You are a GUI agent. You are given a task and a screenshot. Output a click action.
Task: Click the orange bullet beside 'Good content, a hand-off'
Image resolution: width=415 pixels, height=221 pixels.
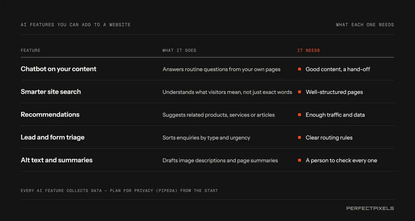coord(299,69)
